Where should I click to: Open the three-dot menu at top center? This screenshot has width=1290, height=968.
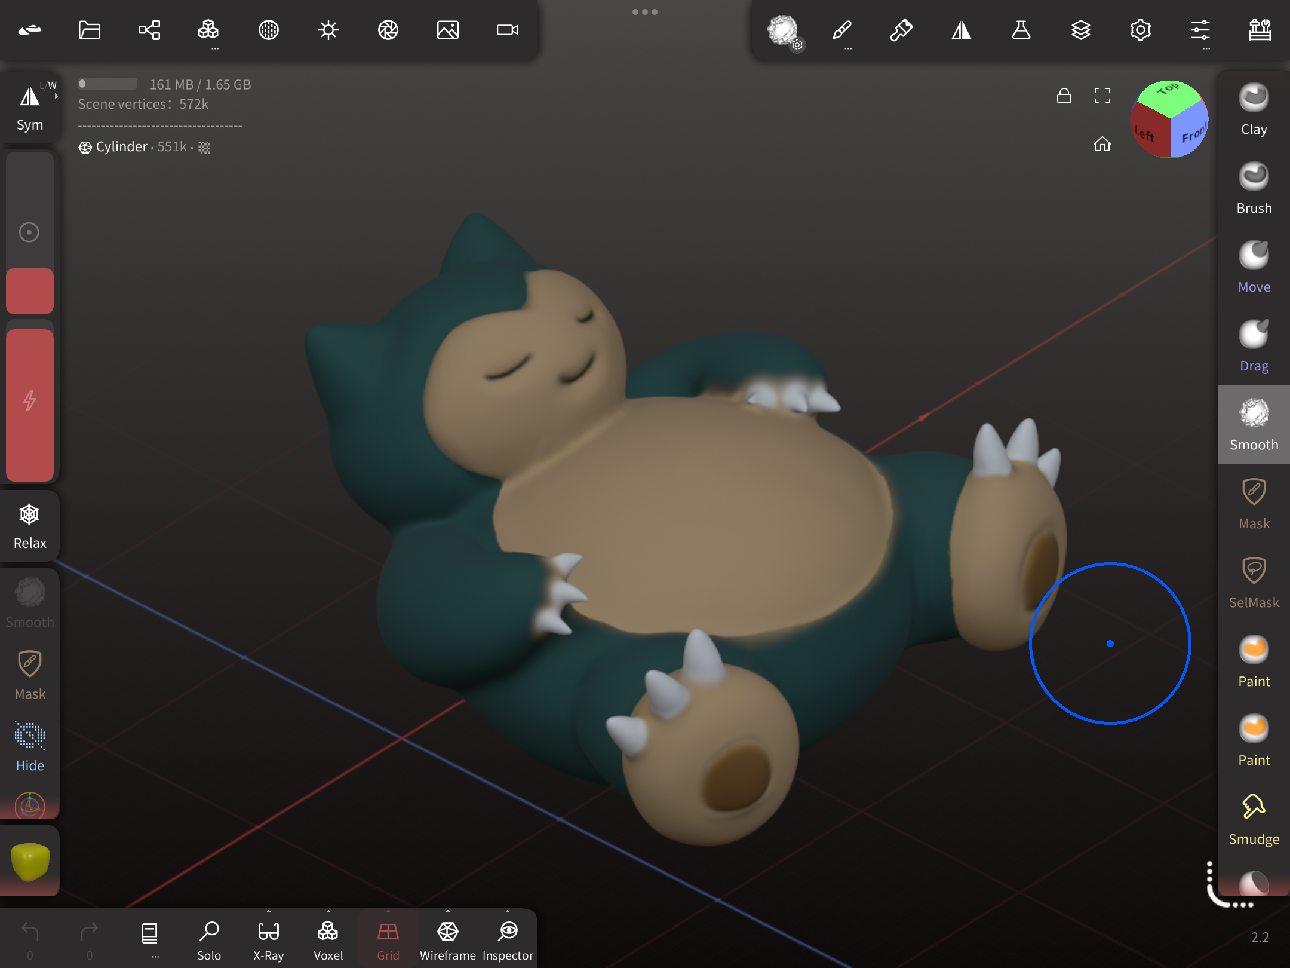click(645, 12)
